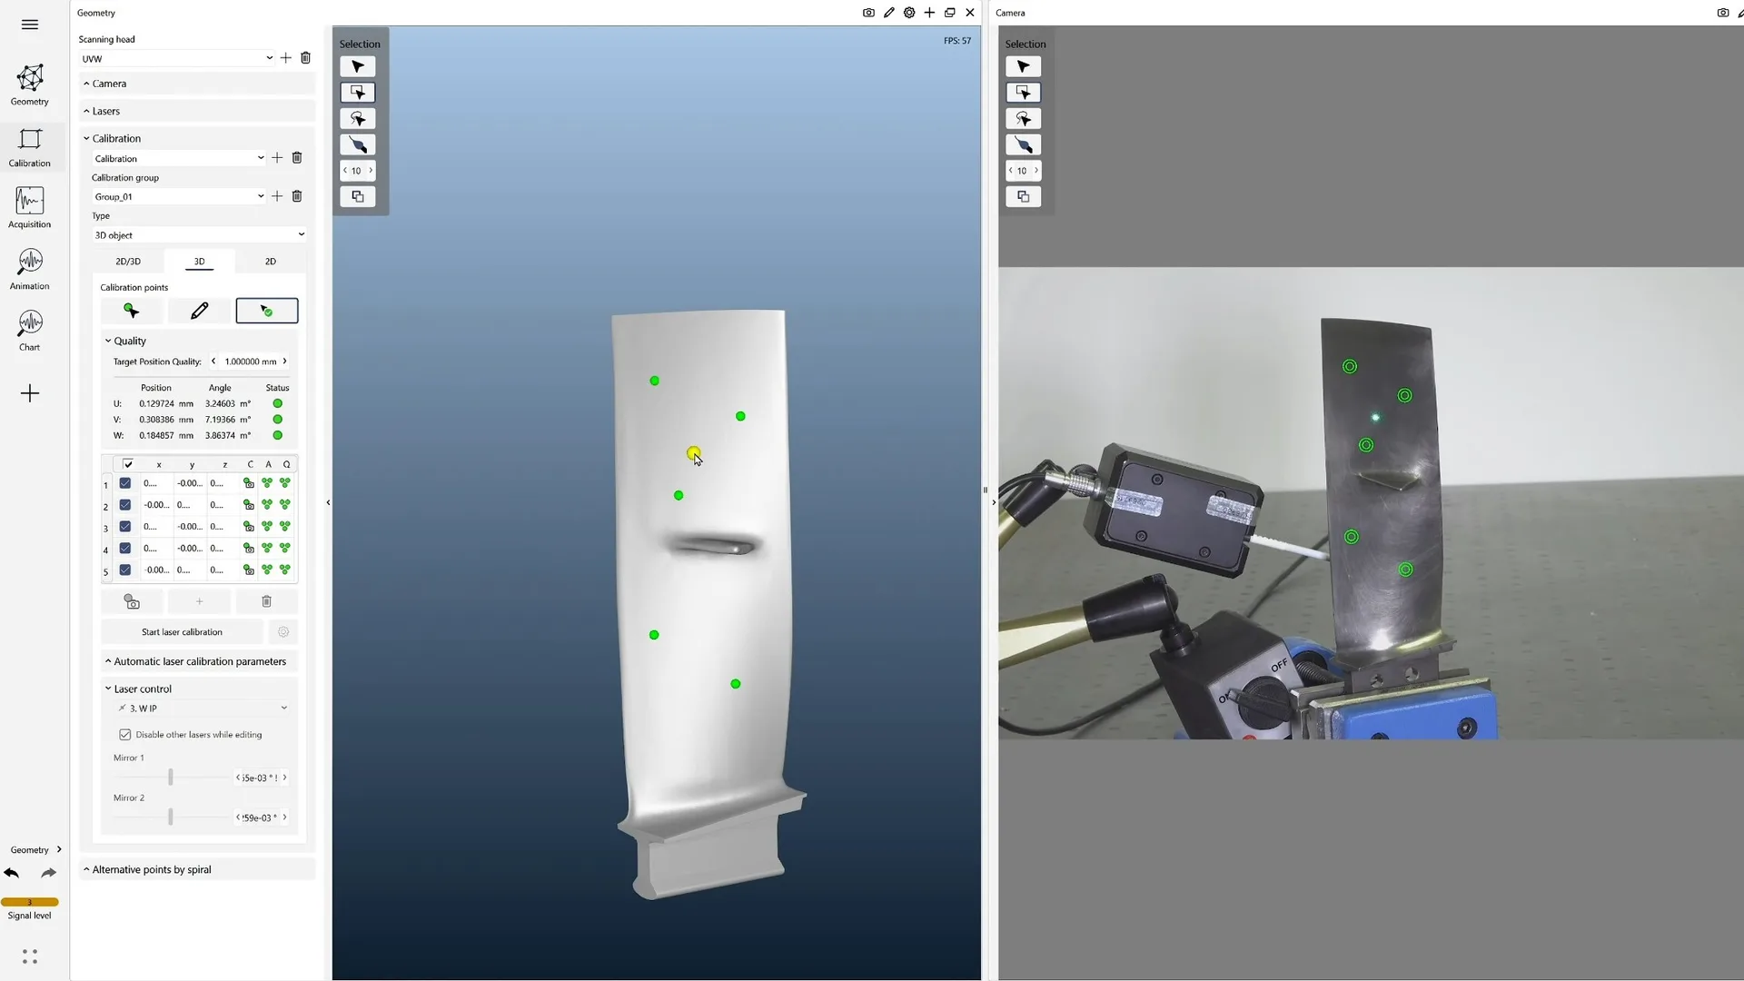The height and width of the screenshot is (981, 1744).
Task: Expand the Lasers section
Action: 198,111
